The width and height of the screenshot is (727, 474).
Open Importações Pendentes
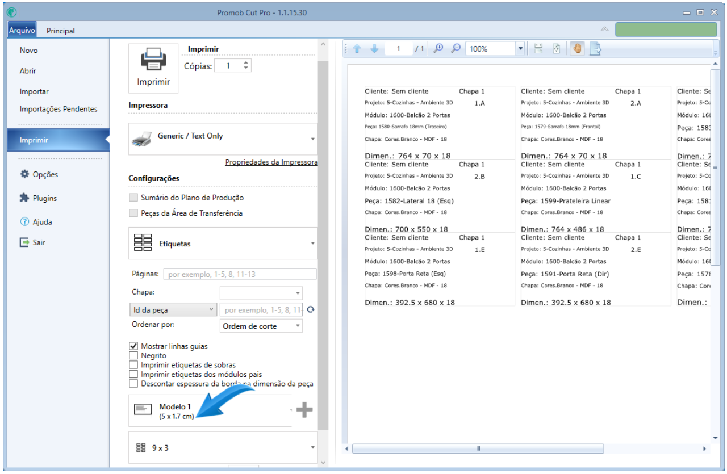[59, 109]
